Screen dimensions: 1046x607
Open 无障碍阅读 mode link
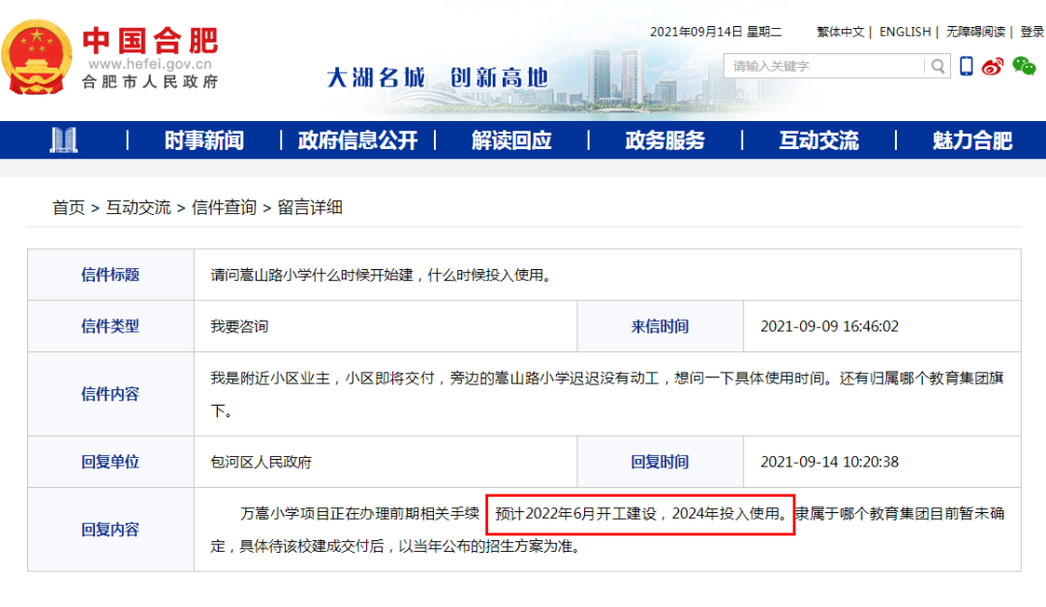tap(976, 31)
